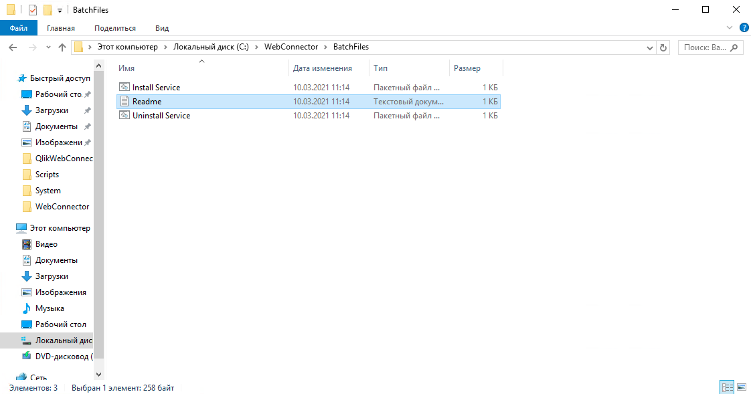The height and width of the screenshot is (394, 751).
Task: Sort by Дата изменения column header
Action: click(x=323, y=68)
